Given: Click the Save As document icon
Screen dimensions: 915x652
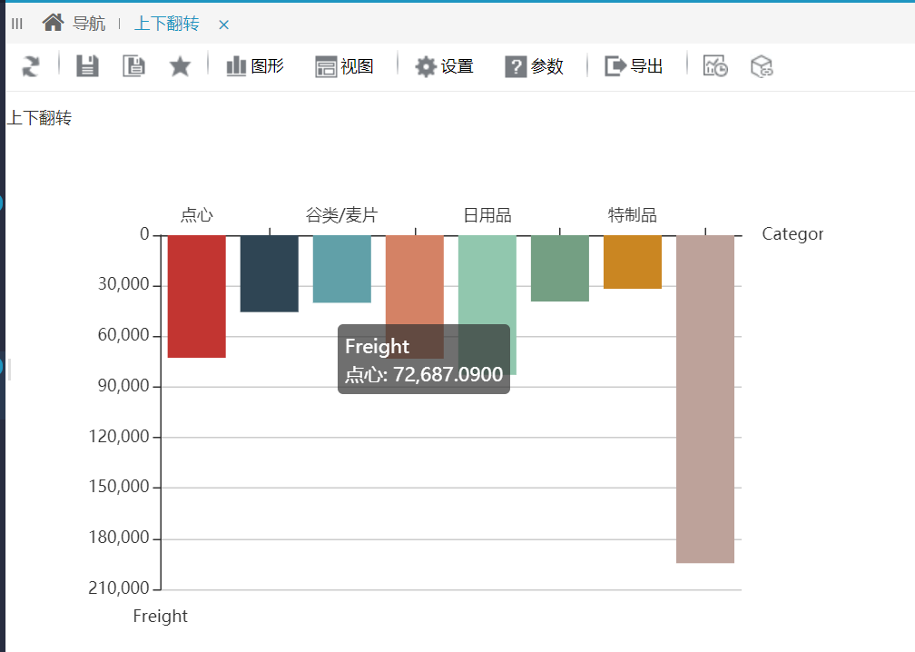Looking at the screenshot, I should click(x=133, y=66).
